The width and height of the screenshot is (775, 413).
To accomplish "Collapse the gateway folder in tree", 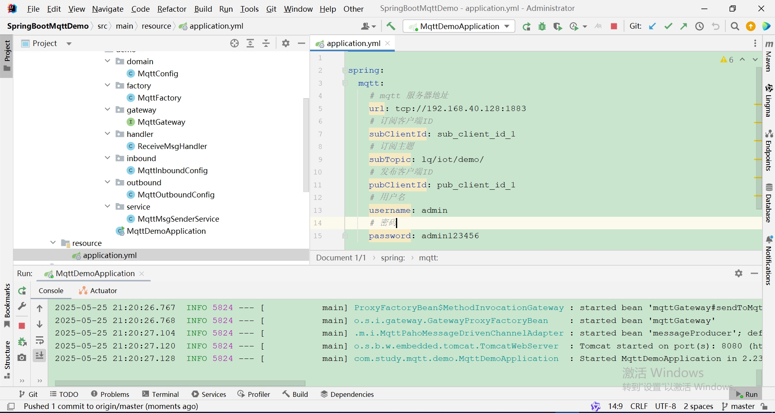I will pyautogui.click(x=107, y=109).
